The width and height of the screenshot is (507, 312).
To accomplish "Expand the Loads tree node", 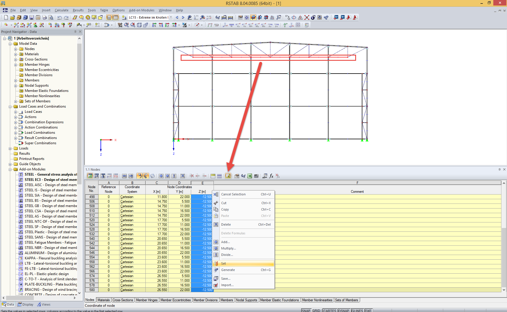I will point(10,148).
